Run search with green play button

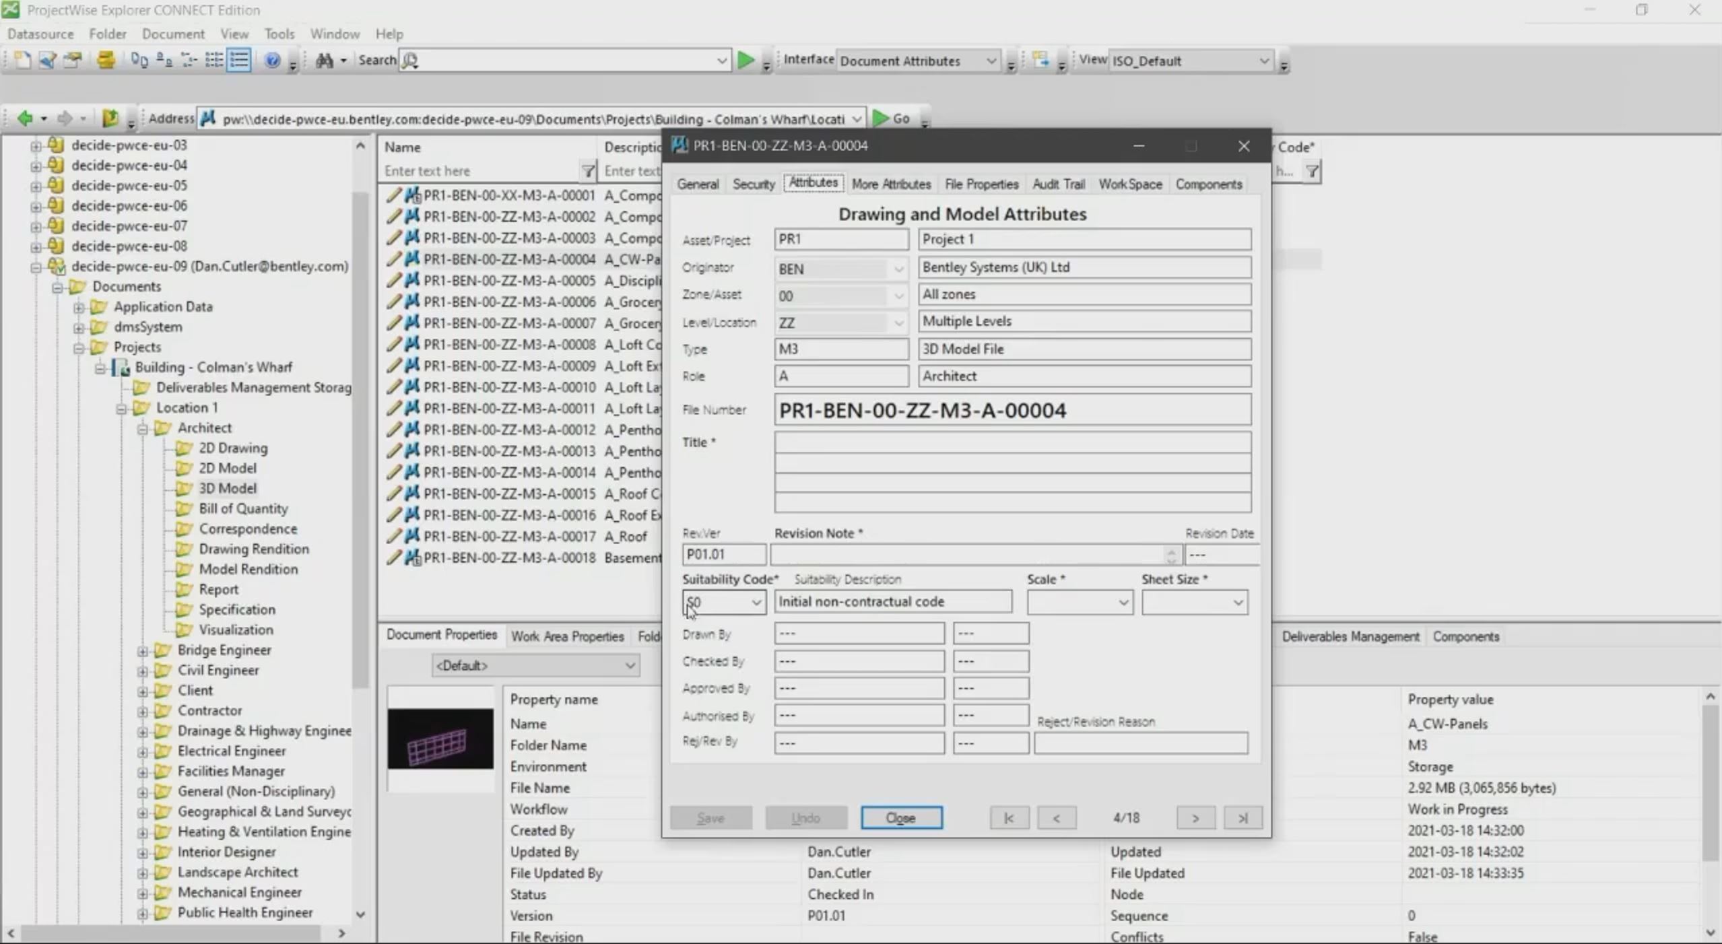746,61
